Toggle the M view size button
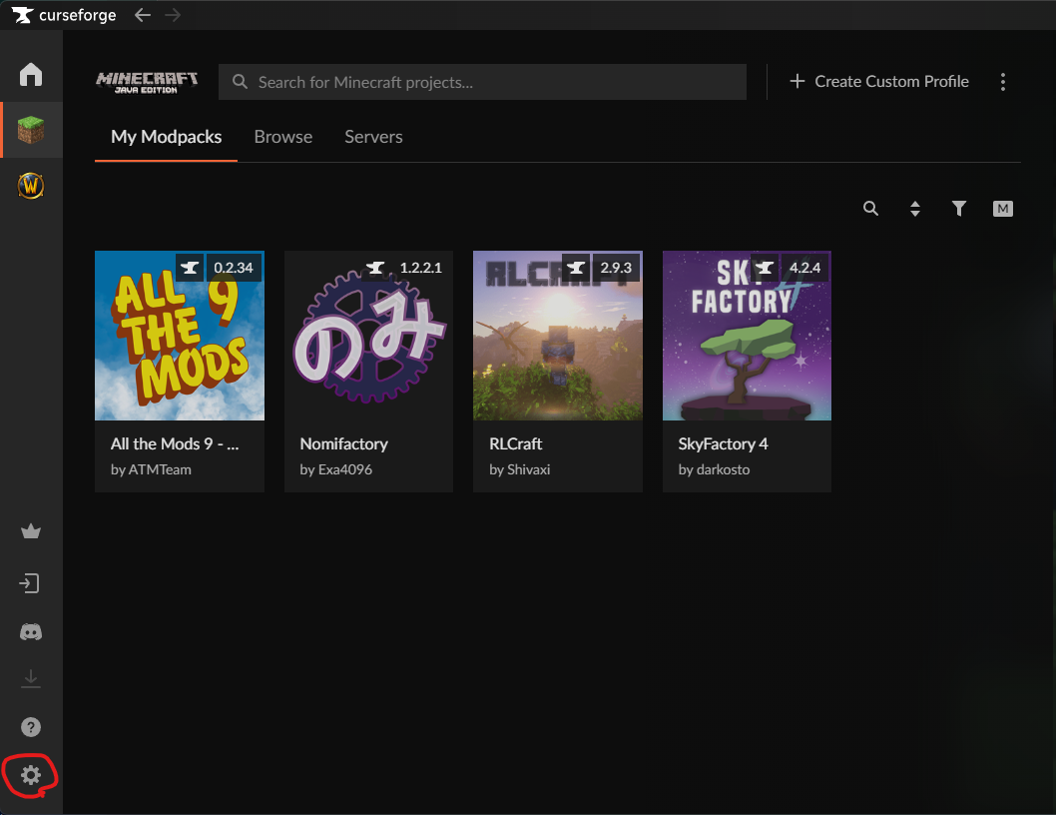This screenshot has height=815, width=1056. (x=1003, y=209)
